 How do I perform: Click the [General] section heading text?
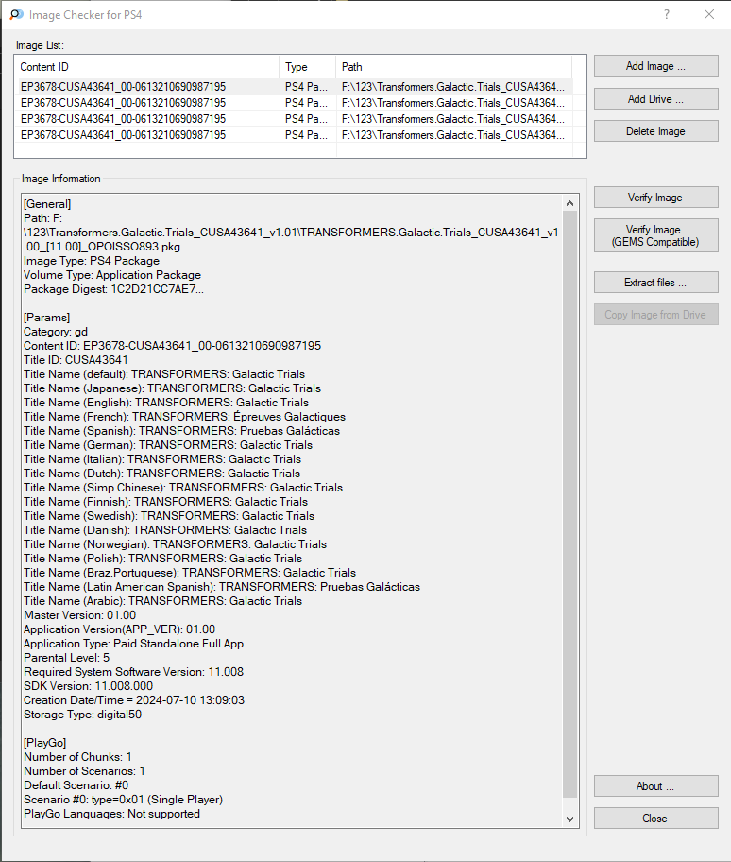tap(47, 204)
